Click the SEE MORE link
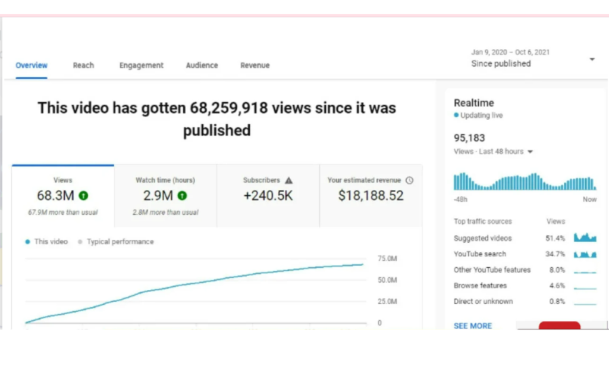The image size is (609, 366). [x=473, y=326]
